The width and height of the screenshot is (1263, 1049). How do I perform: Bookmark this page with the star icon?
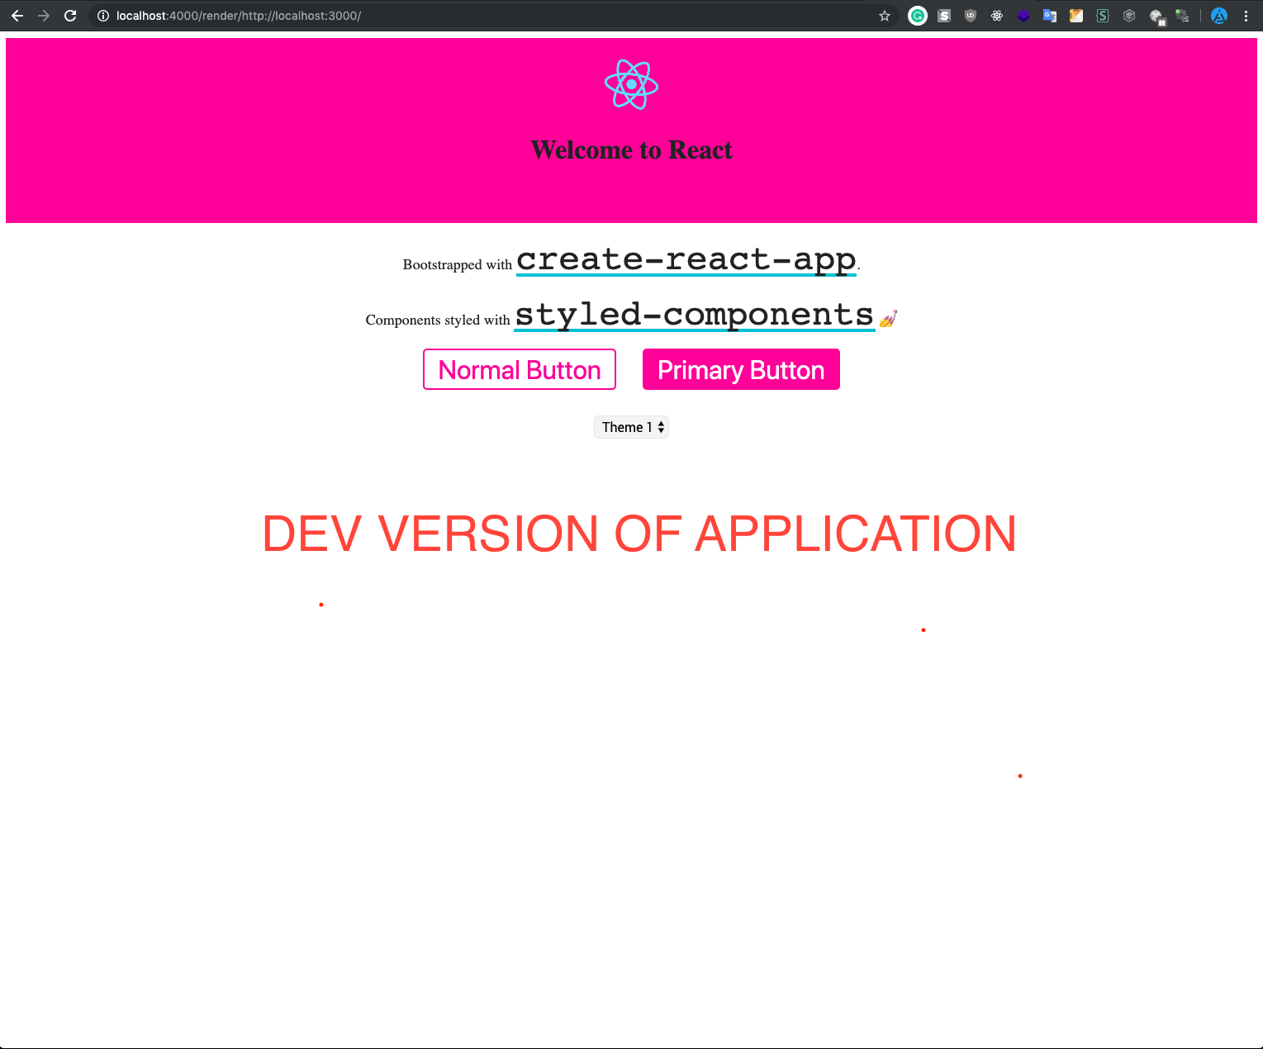(x=885, y=16)
